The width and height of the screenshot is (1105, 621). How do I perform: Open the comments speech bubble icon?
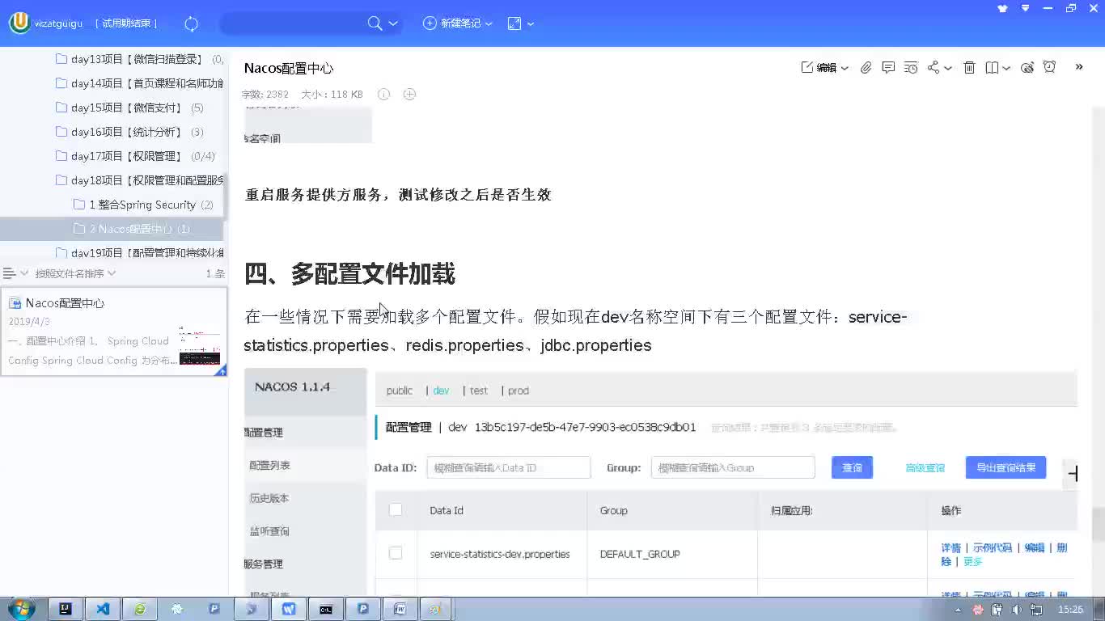click(x=888, y=68)
